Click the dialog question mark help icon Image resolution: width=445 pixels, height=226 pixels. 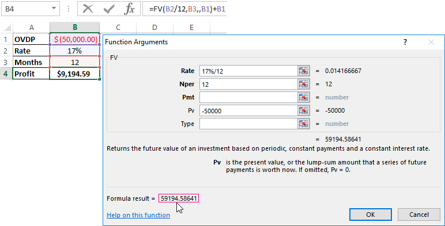coord(405,42)
